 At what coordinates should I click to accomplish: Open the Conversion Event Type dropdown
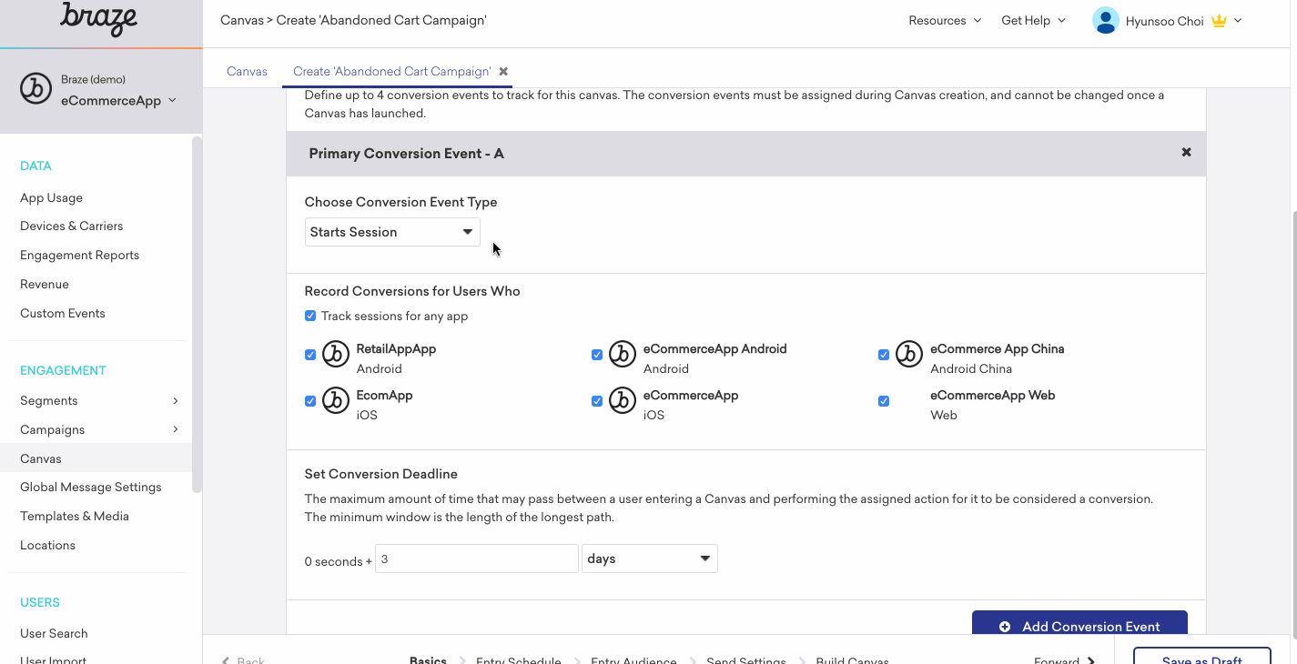[x=392, y=232]
